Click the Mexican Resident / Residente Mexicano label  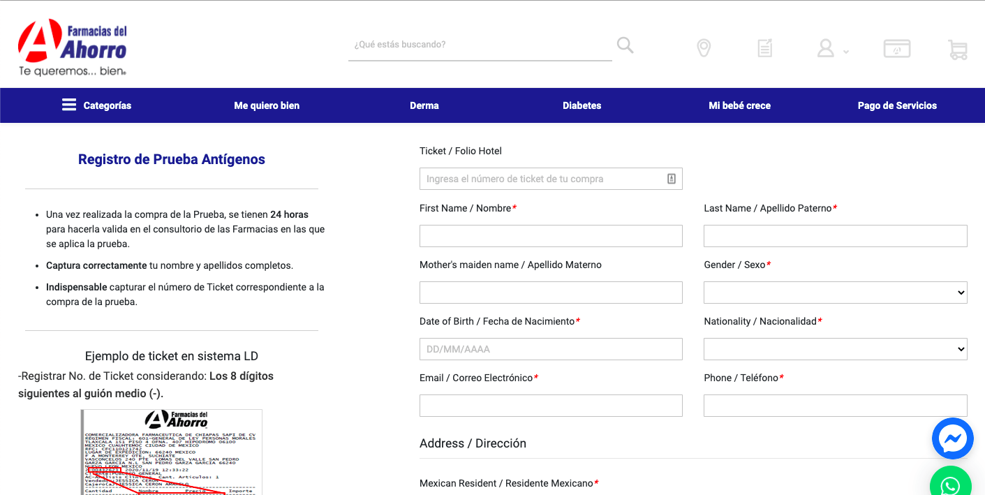[x=506, y=483]
